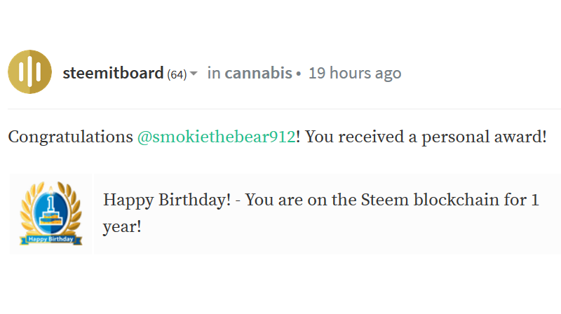The width and height of the screenshot is (561, 314).
Task: Click the blue "Happy Birthday" ribbon on badge
Action: pyautogui.click(x=51, y=240)
